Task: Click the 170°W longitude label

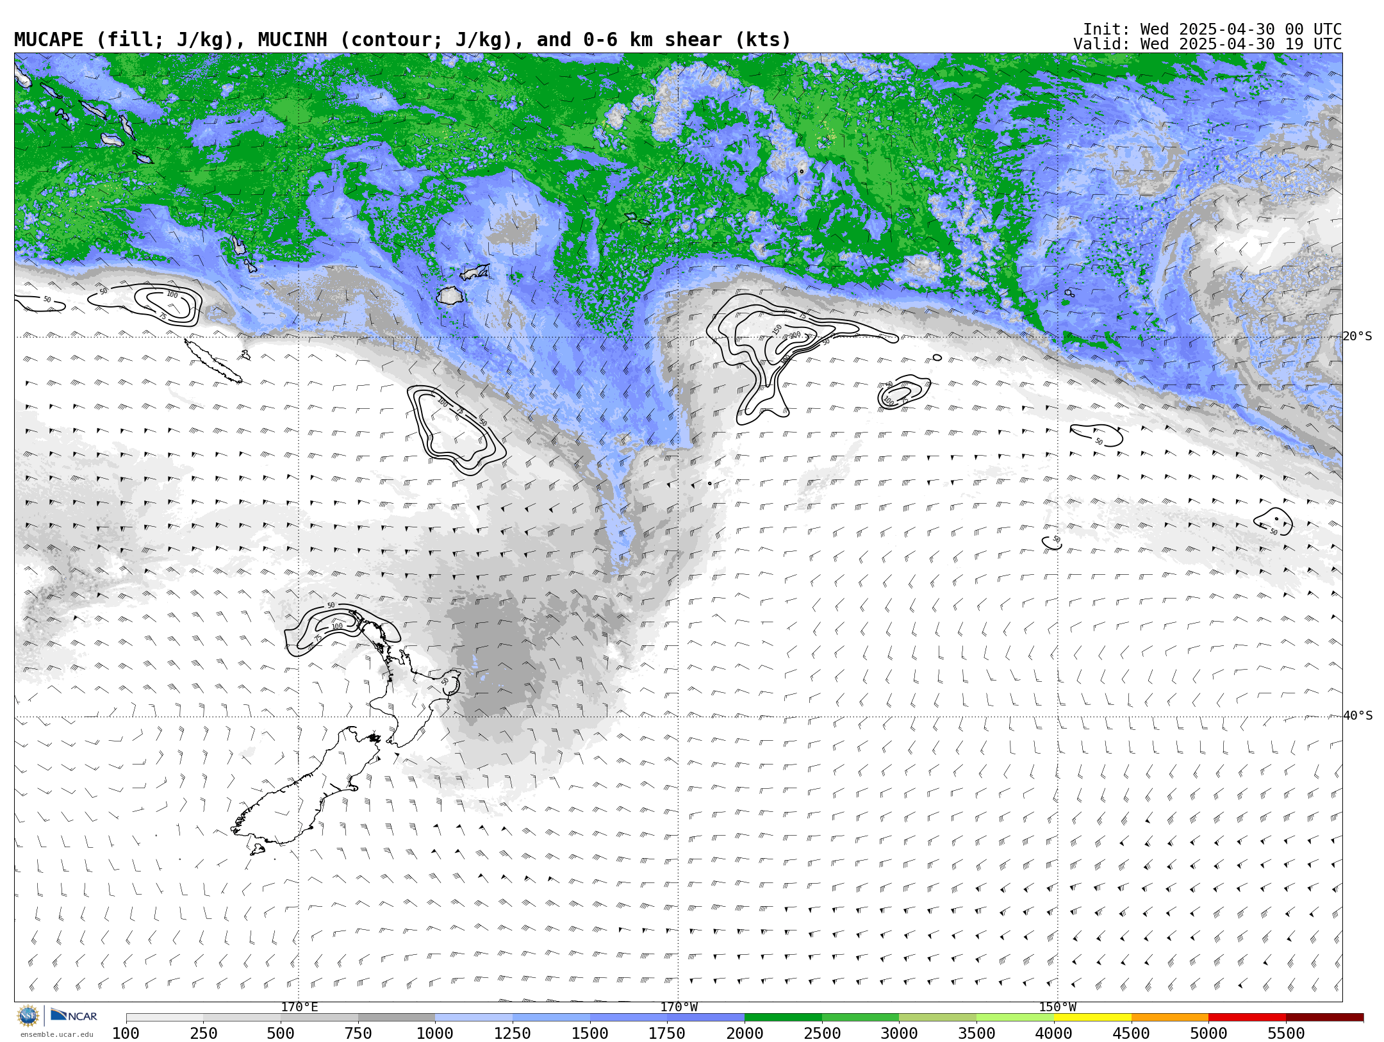Action: click(679, 1007)
